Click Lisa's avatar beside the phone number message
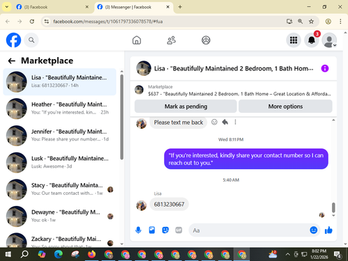Screen dimensions: 348x261 coord(141,205)
